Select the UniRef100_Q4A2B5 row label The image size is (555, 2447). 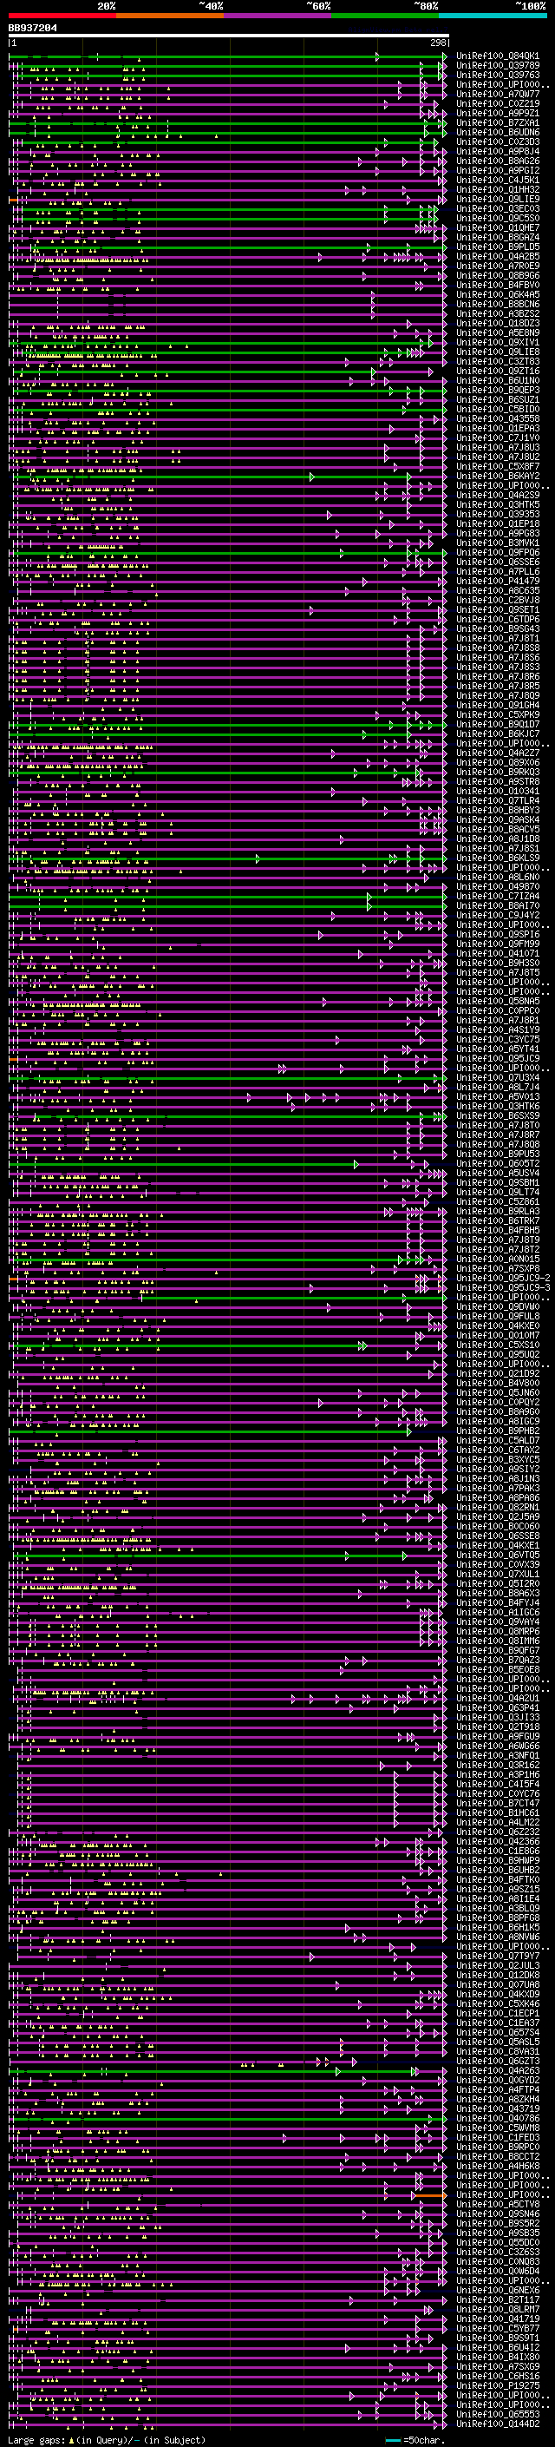(x=498, y=256)
